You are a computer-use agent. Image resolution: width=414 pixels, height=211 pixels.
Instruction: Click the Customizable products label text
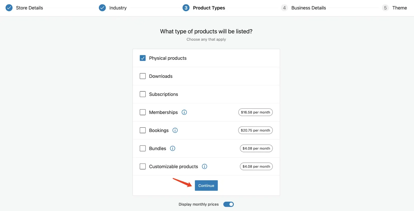(x=173, y=167)
